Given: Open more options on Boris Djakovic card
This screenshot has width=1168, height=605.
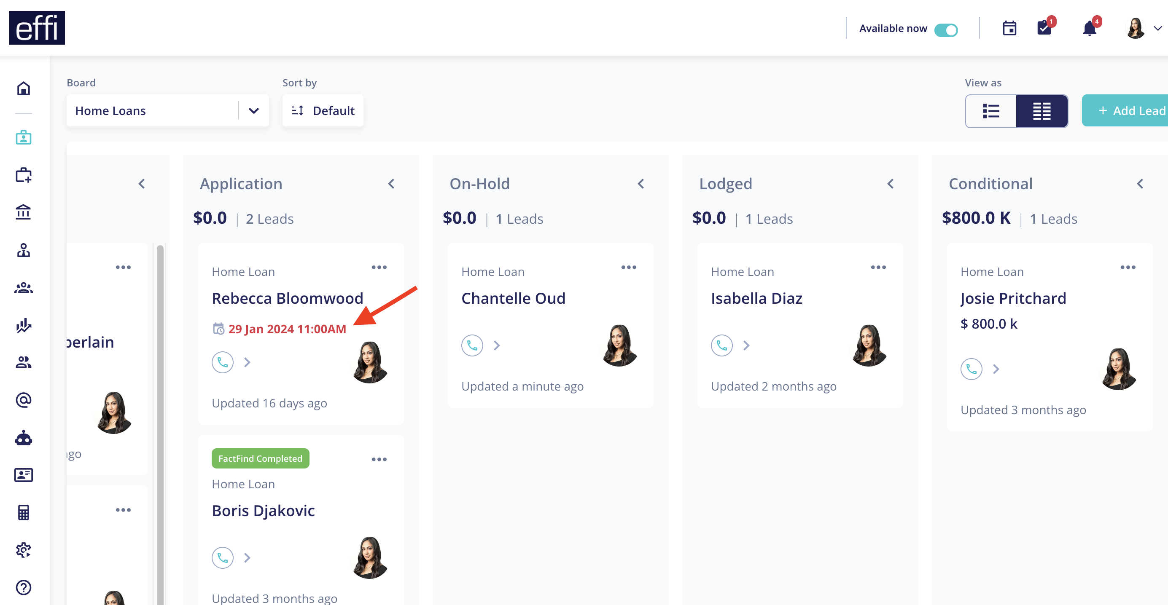Looking at the screenshot, I should tap(379, 460).
